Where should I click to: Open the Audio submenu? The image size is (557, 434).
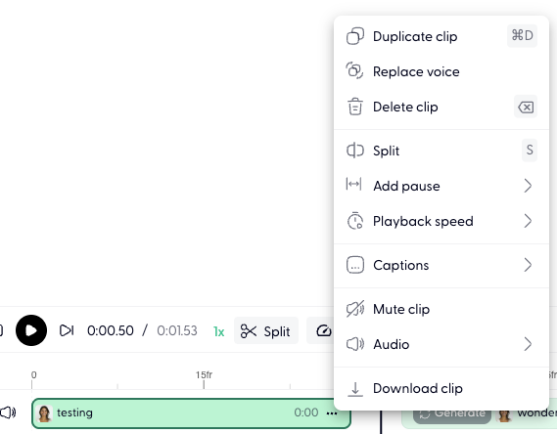[441, 344]
